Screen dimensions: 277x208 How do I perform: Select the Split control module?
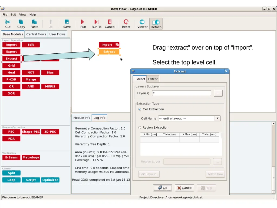tap(11, 173)
